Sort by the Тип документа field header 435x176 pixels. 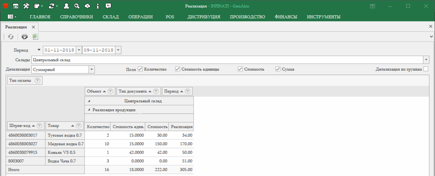(x=139, y=91)
